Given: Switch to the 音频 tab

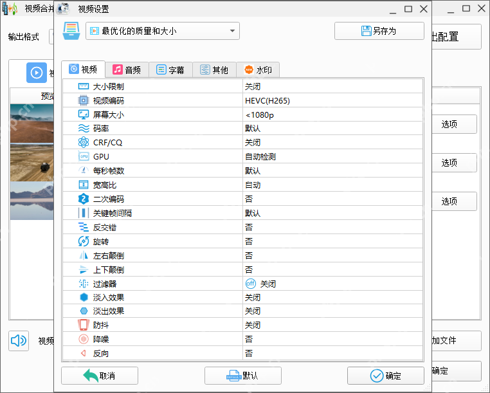Looking at the screenshot, I should [x=127, y=69].
